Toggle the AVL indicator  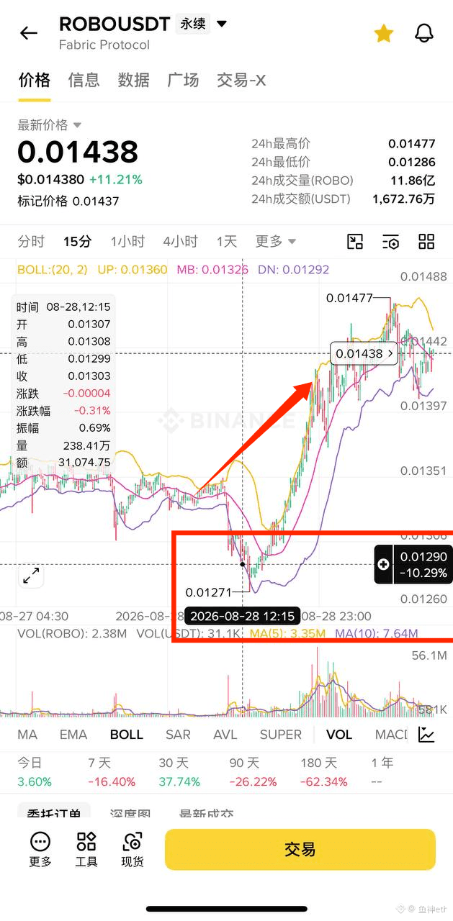click(225, 735)
